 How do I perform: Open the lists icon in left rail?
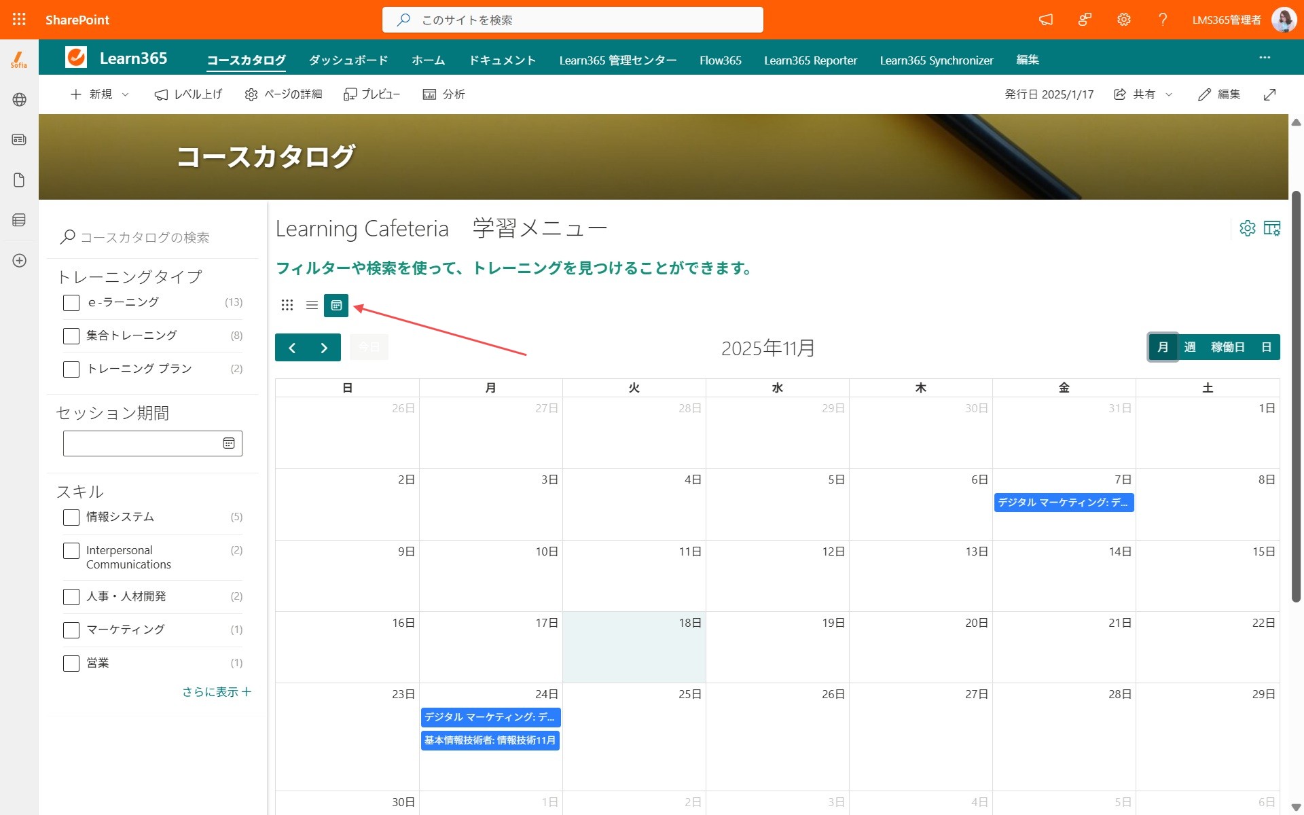(x=19, y=220)
